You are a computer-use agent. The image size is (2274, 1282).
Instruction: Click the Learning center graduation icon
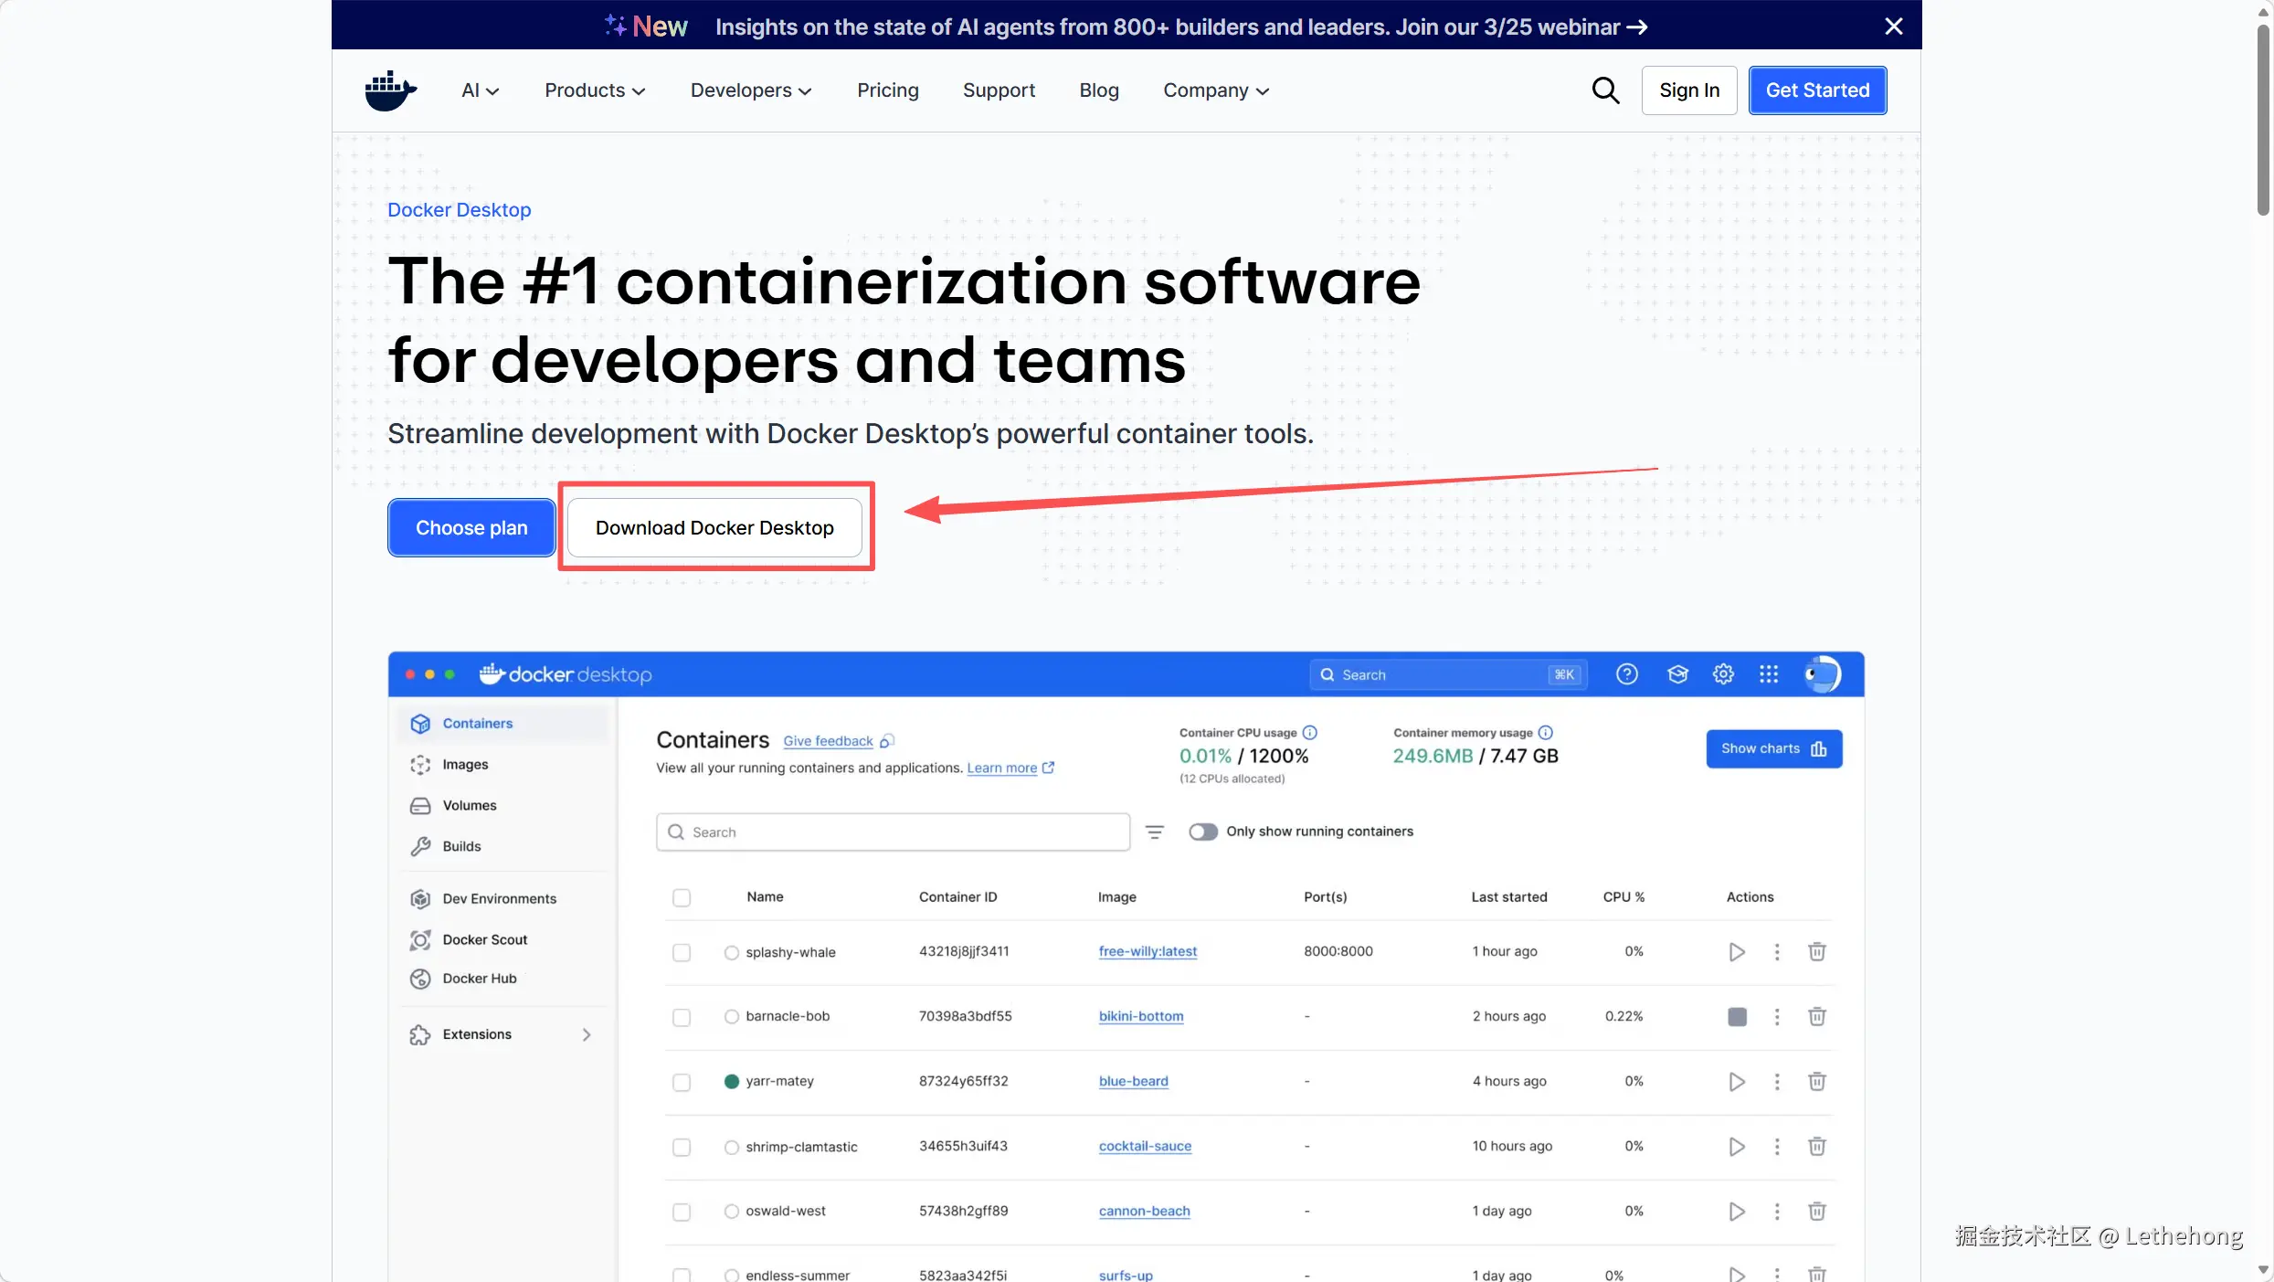pyautogui.click(x=1677, y=674)
